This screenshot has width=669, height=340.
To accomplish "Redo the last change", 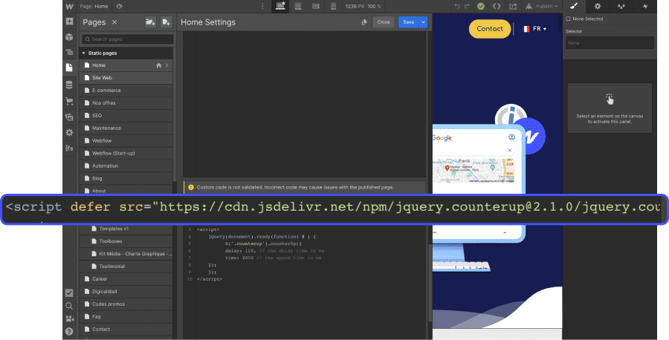I will 467,7.
